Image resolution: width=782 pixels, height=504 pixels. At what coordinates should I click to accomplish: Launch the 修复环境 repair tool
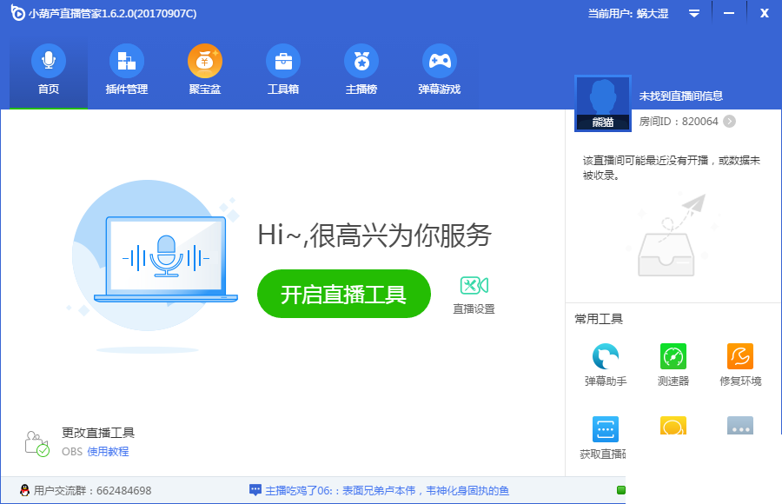tap(740, 365)
